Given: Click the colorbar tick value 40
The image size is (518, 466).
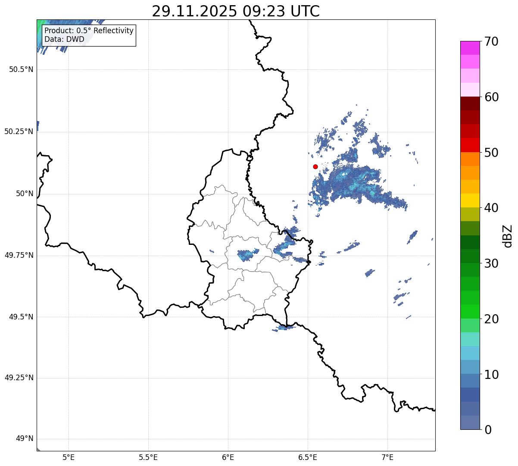Looking at the screenshot, I should [491, 208].
